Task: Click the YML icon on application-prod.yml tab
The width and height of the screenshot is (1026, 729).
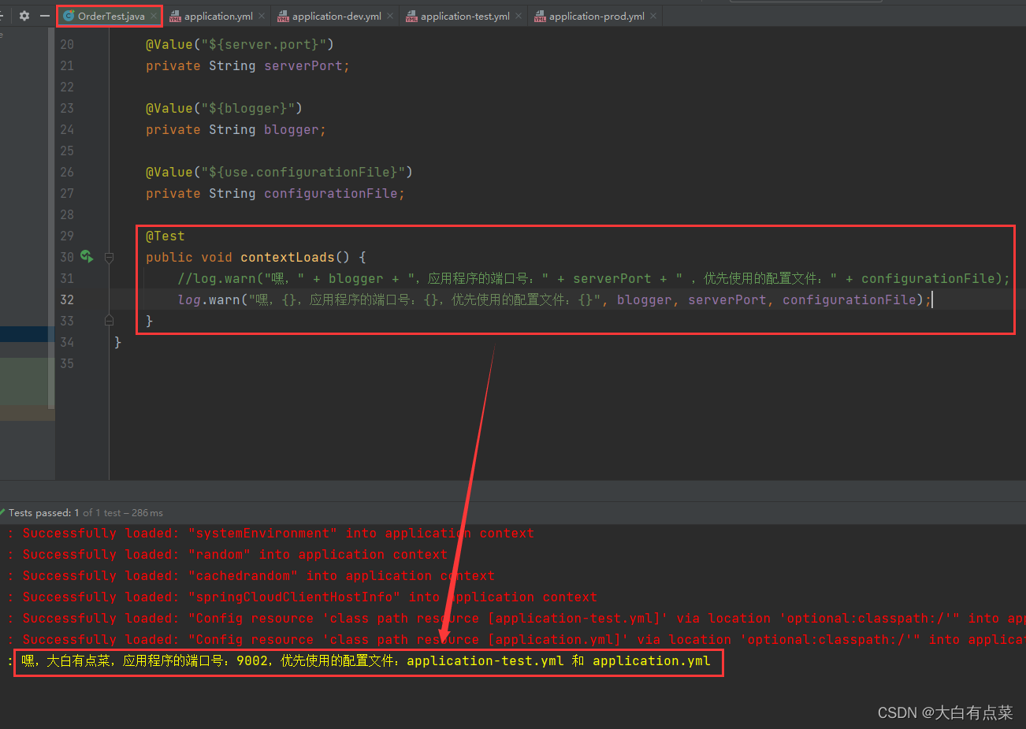Action: [x=540, y=17]
